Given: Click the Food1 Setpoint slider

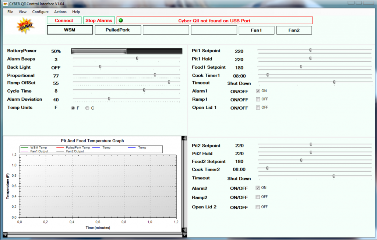Looking at the screenshot, I should (314, 67).
